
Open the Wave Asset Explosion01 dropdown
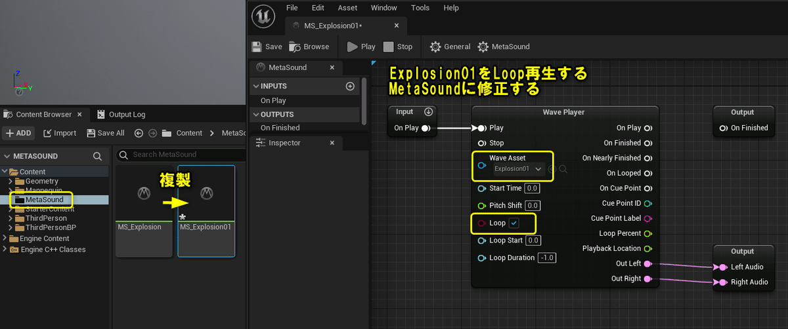(519, 169)
